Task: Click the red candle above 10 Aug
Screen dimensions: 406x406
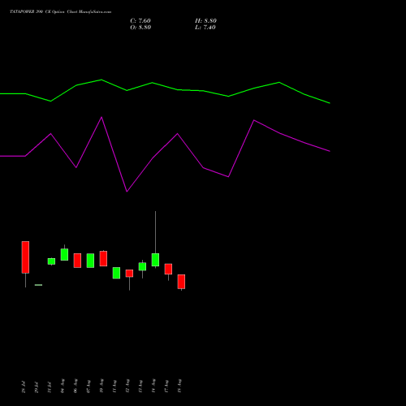Action: 103,258
